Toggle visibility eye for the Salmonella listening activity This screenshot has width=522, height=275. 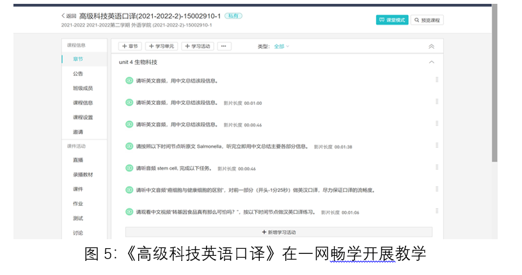click(x=129, y=146)
